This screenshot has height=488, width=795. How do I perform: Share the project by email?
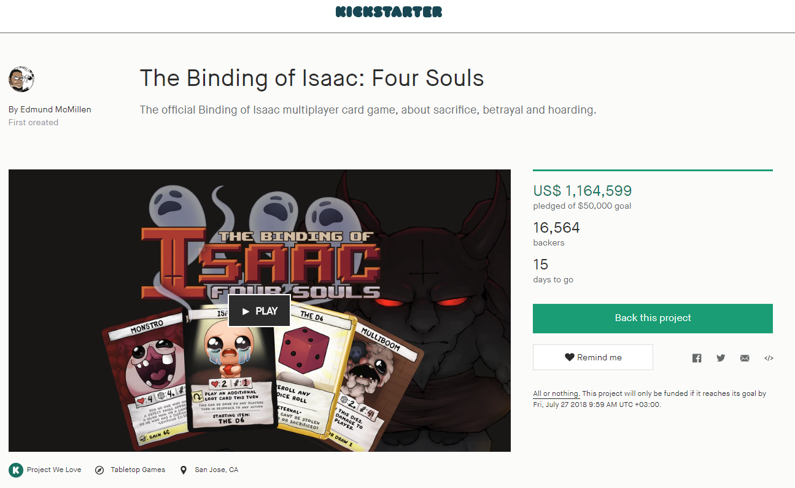[745, 358]
